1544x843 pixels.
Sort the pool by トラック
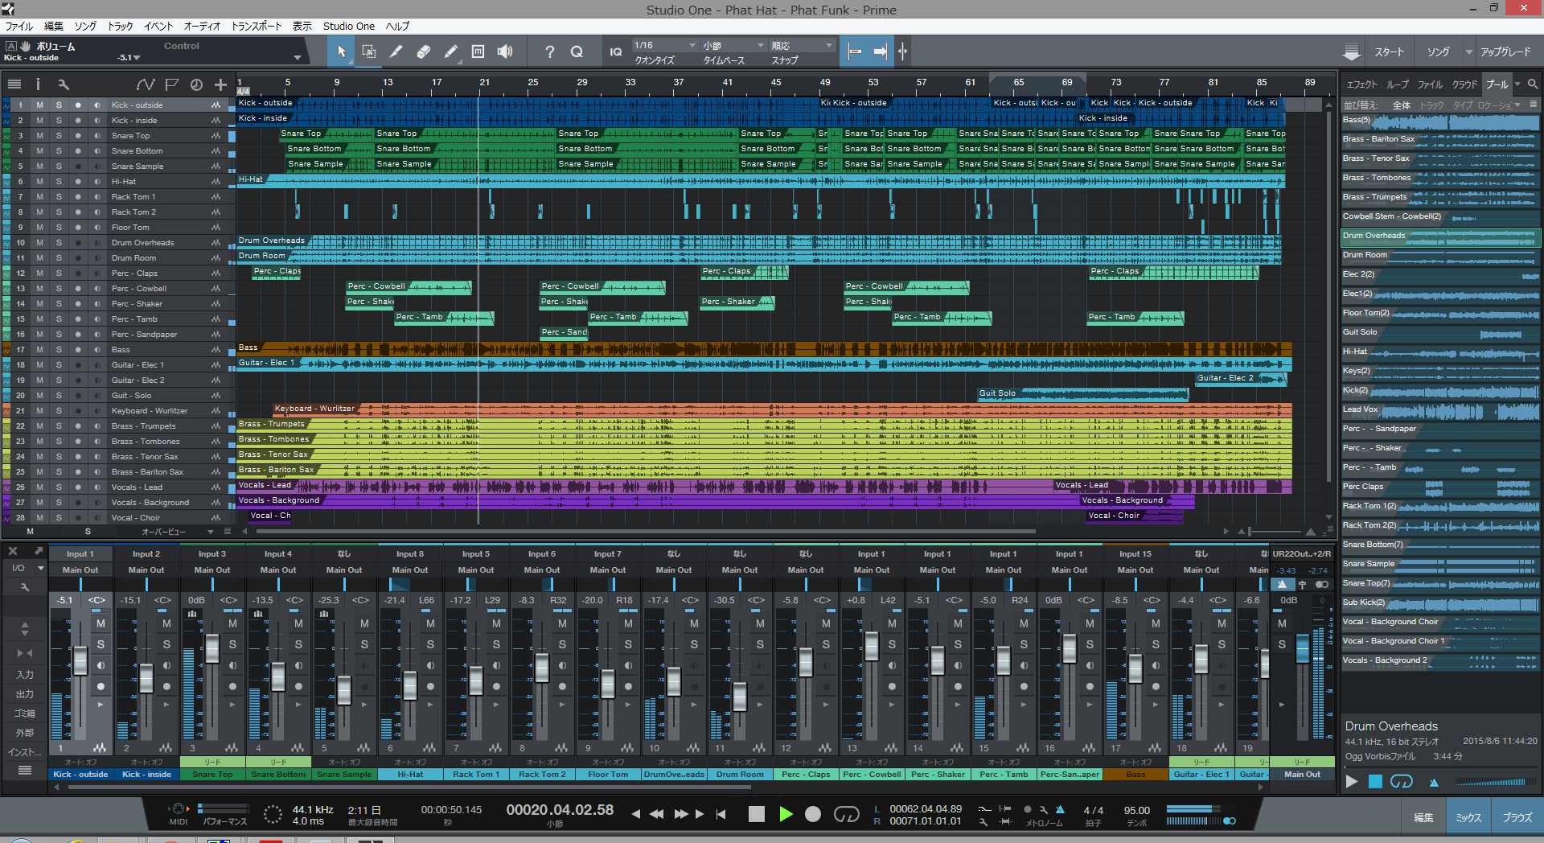[x=1431, y=105]
